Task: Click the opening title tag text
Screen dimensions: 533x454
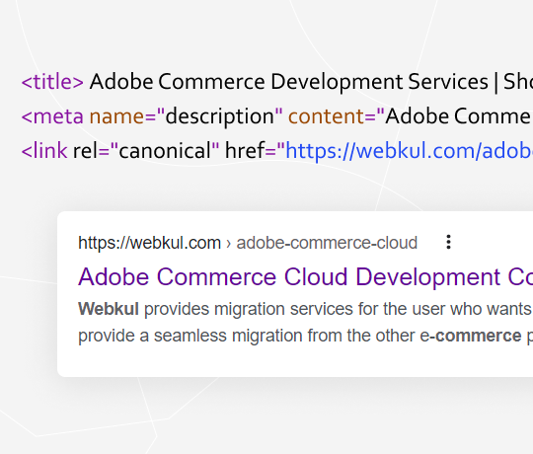Action: point(52,82)
